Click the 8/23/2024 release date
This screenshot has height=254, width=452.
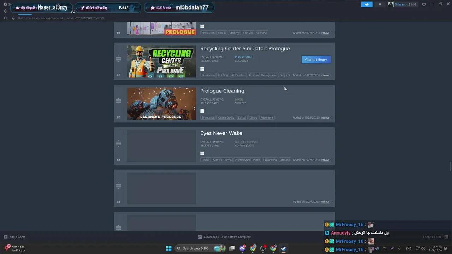(x=241, y=61)
